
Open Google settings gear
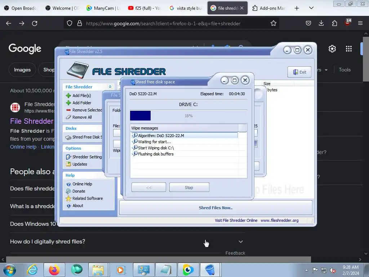tap(332, 49)
